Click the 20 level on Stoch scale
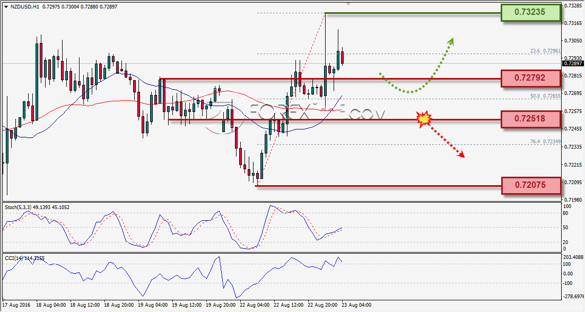The image size is (585, 312). (x=565, y=242)
